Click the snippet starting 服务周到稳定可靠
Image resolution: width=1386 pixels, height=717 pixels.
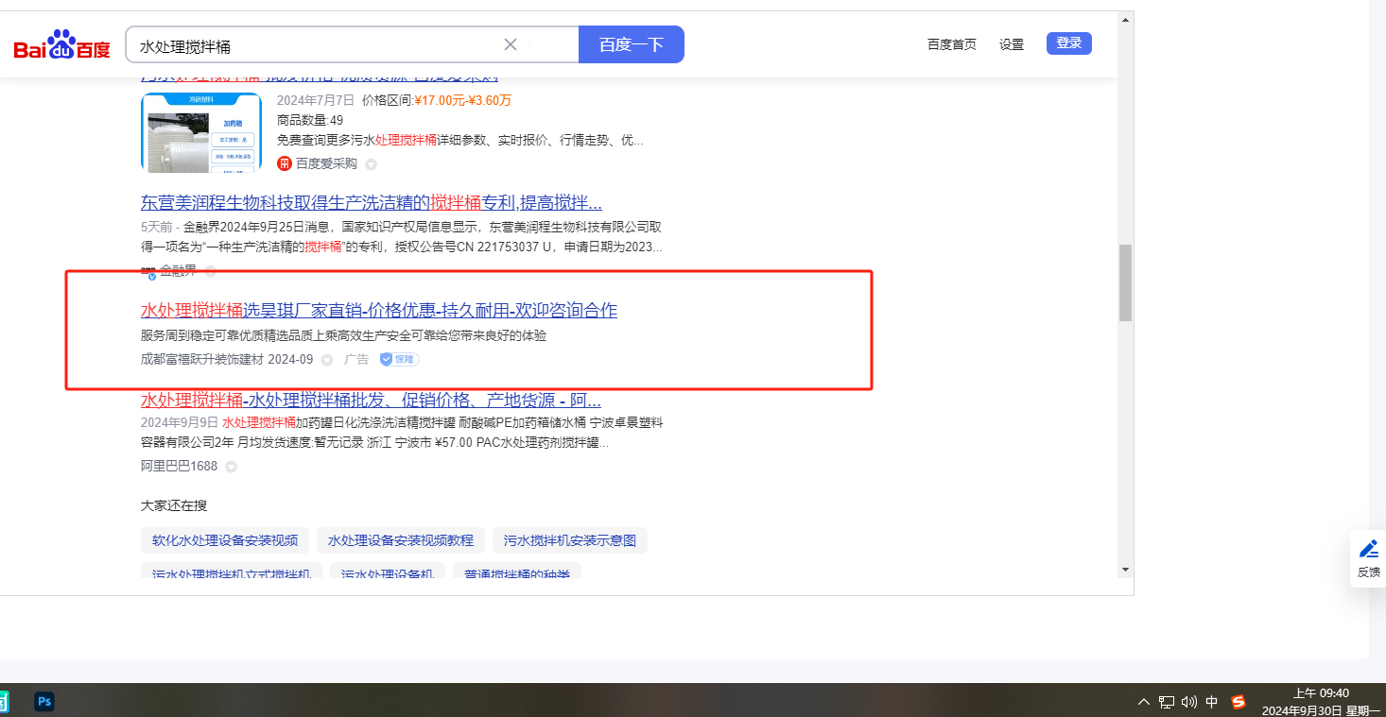point(343,335)
